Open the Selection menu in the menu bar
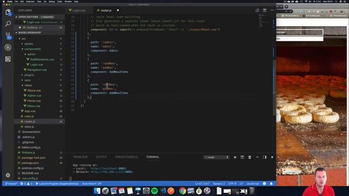The width and height of the screenshot is (349, 196). pyautogui.click(x=31, y=1)
